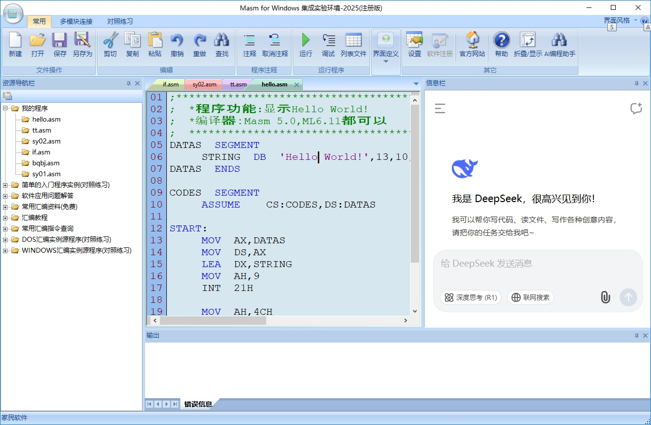Toggle the DeepSeek sidebar hamburger menu
This screenshot has width=651, height=425.
[x=440, y=109]
